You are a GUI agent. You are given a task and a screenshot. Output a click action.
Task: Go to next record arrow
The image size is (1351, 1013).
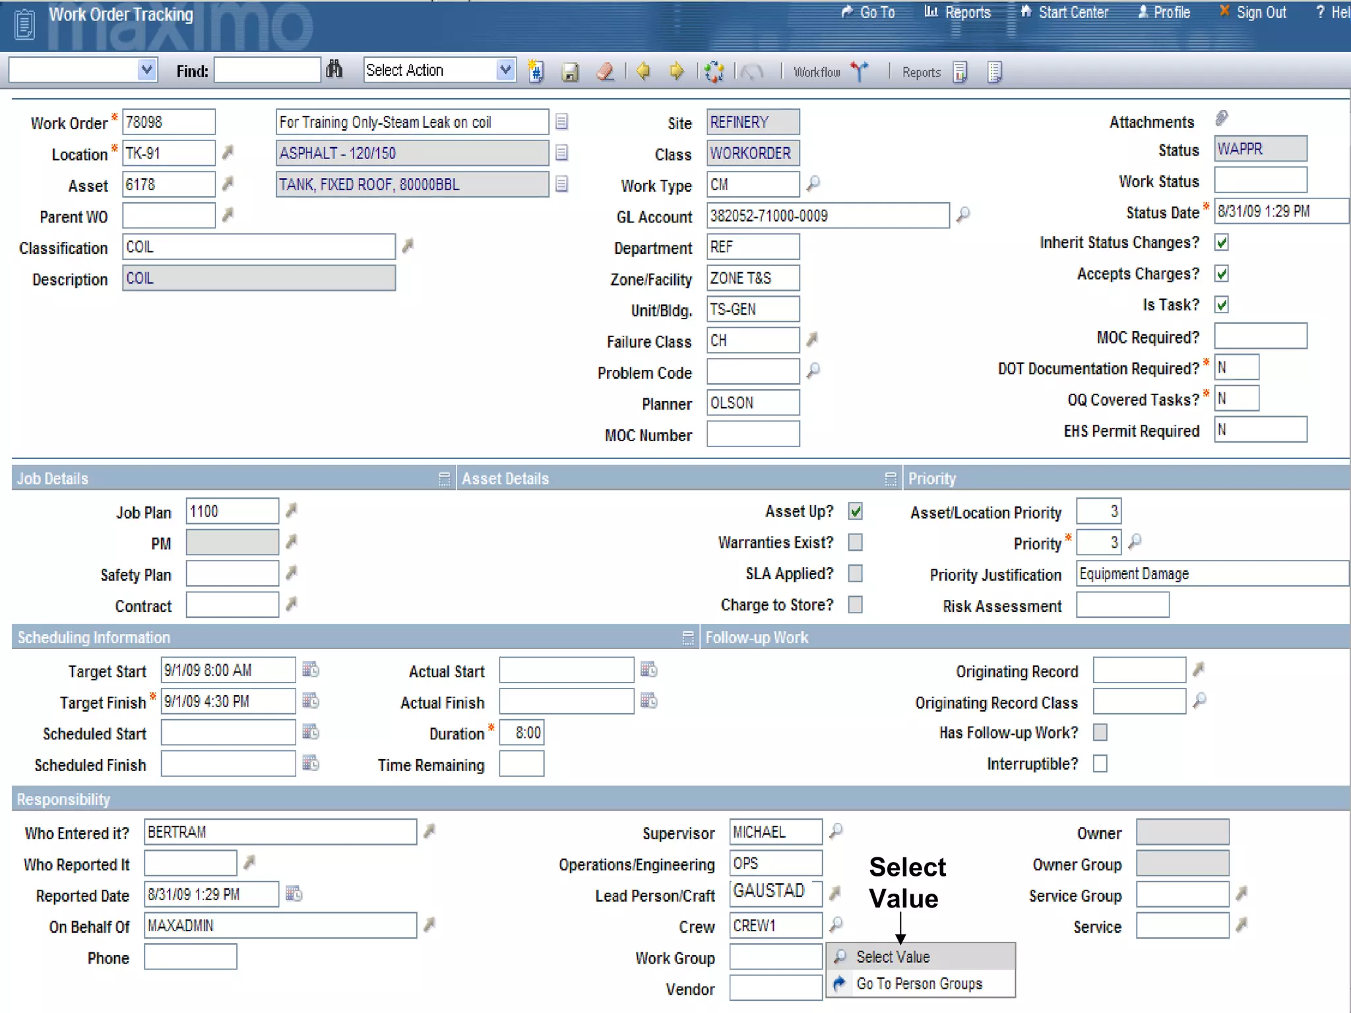pyautogui.click(x=676, y=71)
